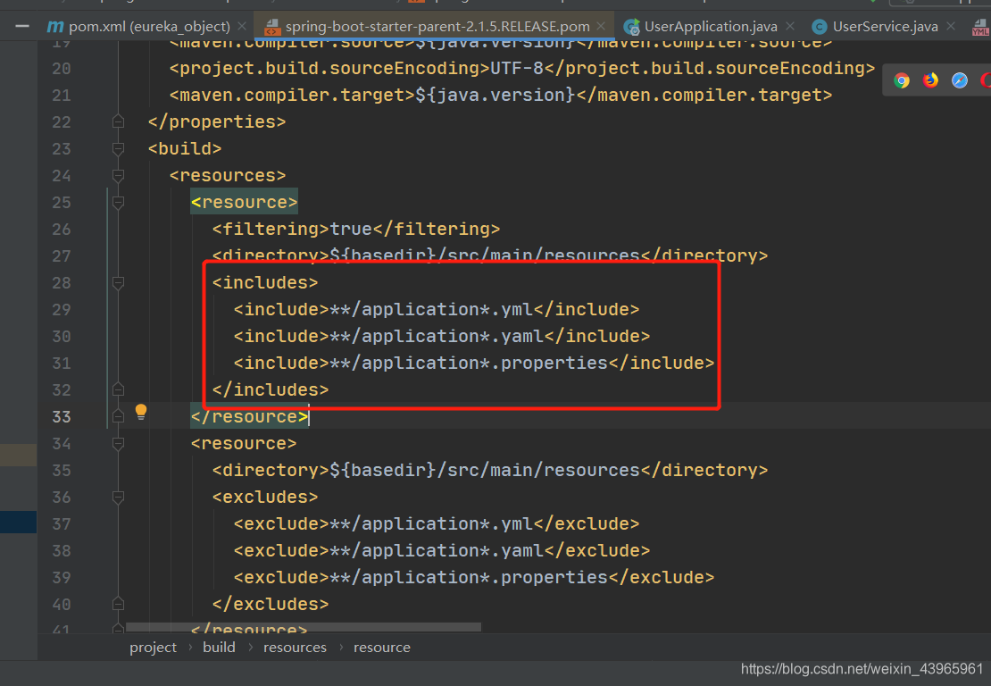Click the yellow intention lightbulb
Viewport: 991px width, 686px height.
coord(141,412)
